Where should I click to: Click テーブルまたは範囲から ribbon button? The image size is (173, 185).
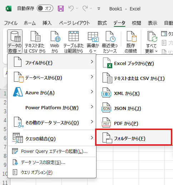[x=74, y=42]
